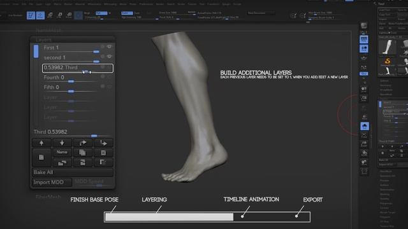Image resolution: width=408 pixels, height=229 pixels.
Task: Toggle the highlighted Zadd button
Action: click(127, 13)
